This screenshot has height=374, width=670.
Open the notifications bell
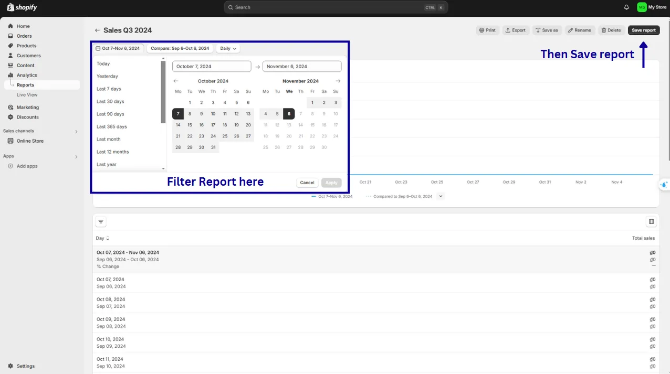(x=626, y=7)
